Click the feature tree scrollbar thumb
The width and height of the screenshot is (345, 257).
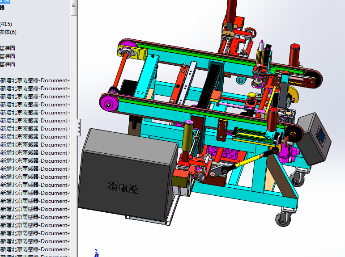tap(74, 7)
